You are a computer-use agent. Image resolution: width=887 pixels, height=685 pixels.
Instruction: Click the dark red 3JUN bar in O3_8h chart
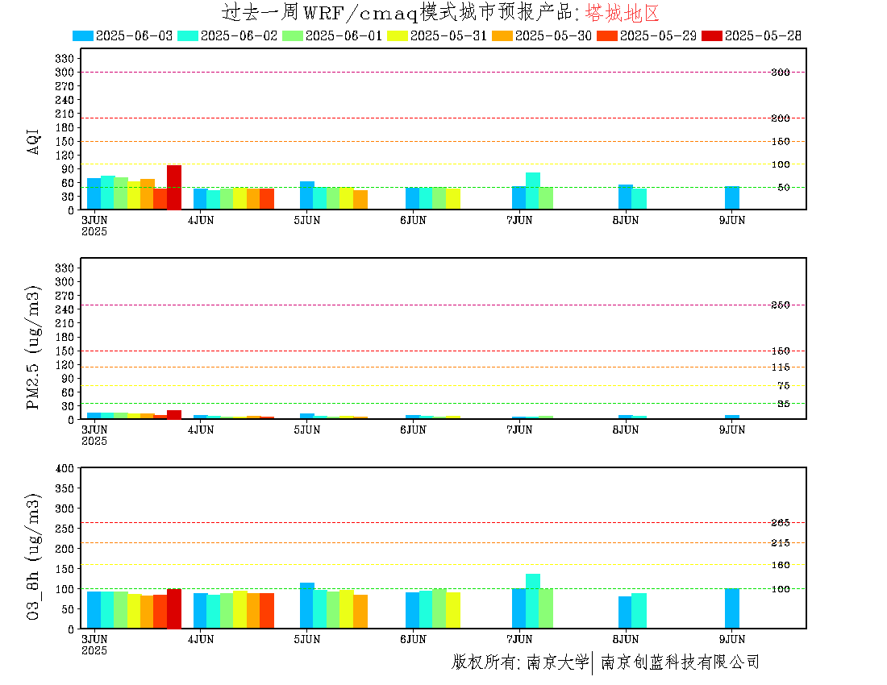point(174,608)
